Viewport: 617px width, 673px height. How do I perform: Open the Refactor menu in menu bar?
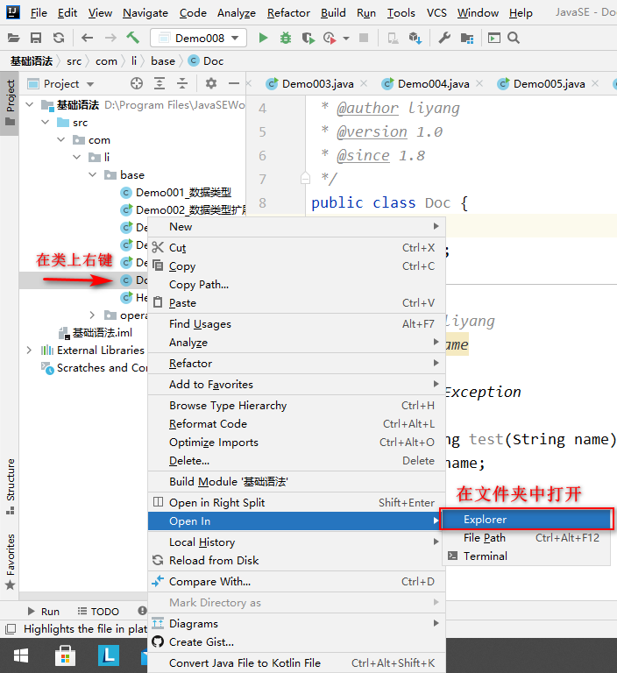288,13
